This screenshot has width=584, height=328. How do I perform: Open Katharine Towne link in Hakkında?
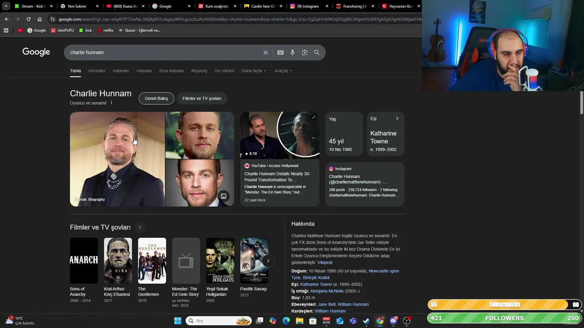pyautogui.click(x=316, y=284)
